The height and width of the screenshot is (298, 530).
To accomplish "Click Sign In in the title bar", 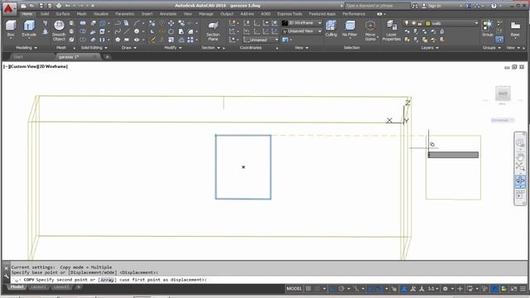I will (434, 6).
